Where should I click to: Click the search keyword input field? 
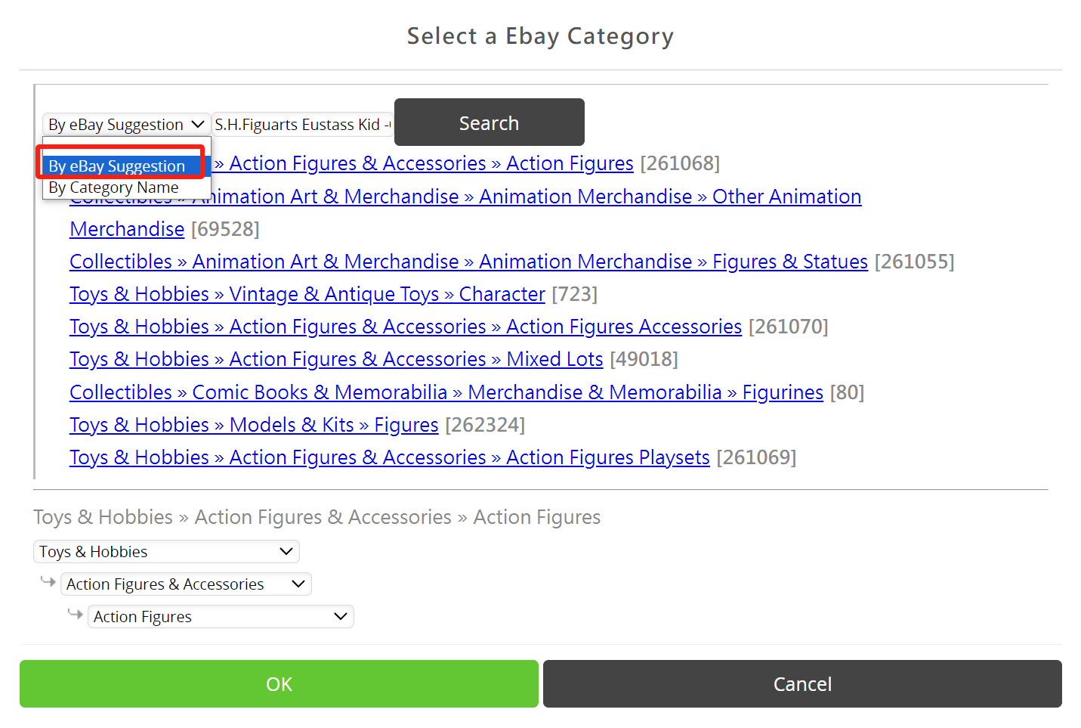(302, 124)
